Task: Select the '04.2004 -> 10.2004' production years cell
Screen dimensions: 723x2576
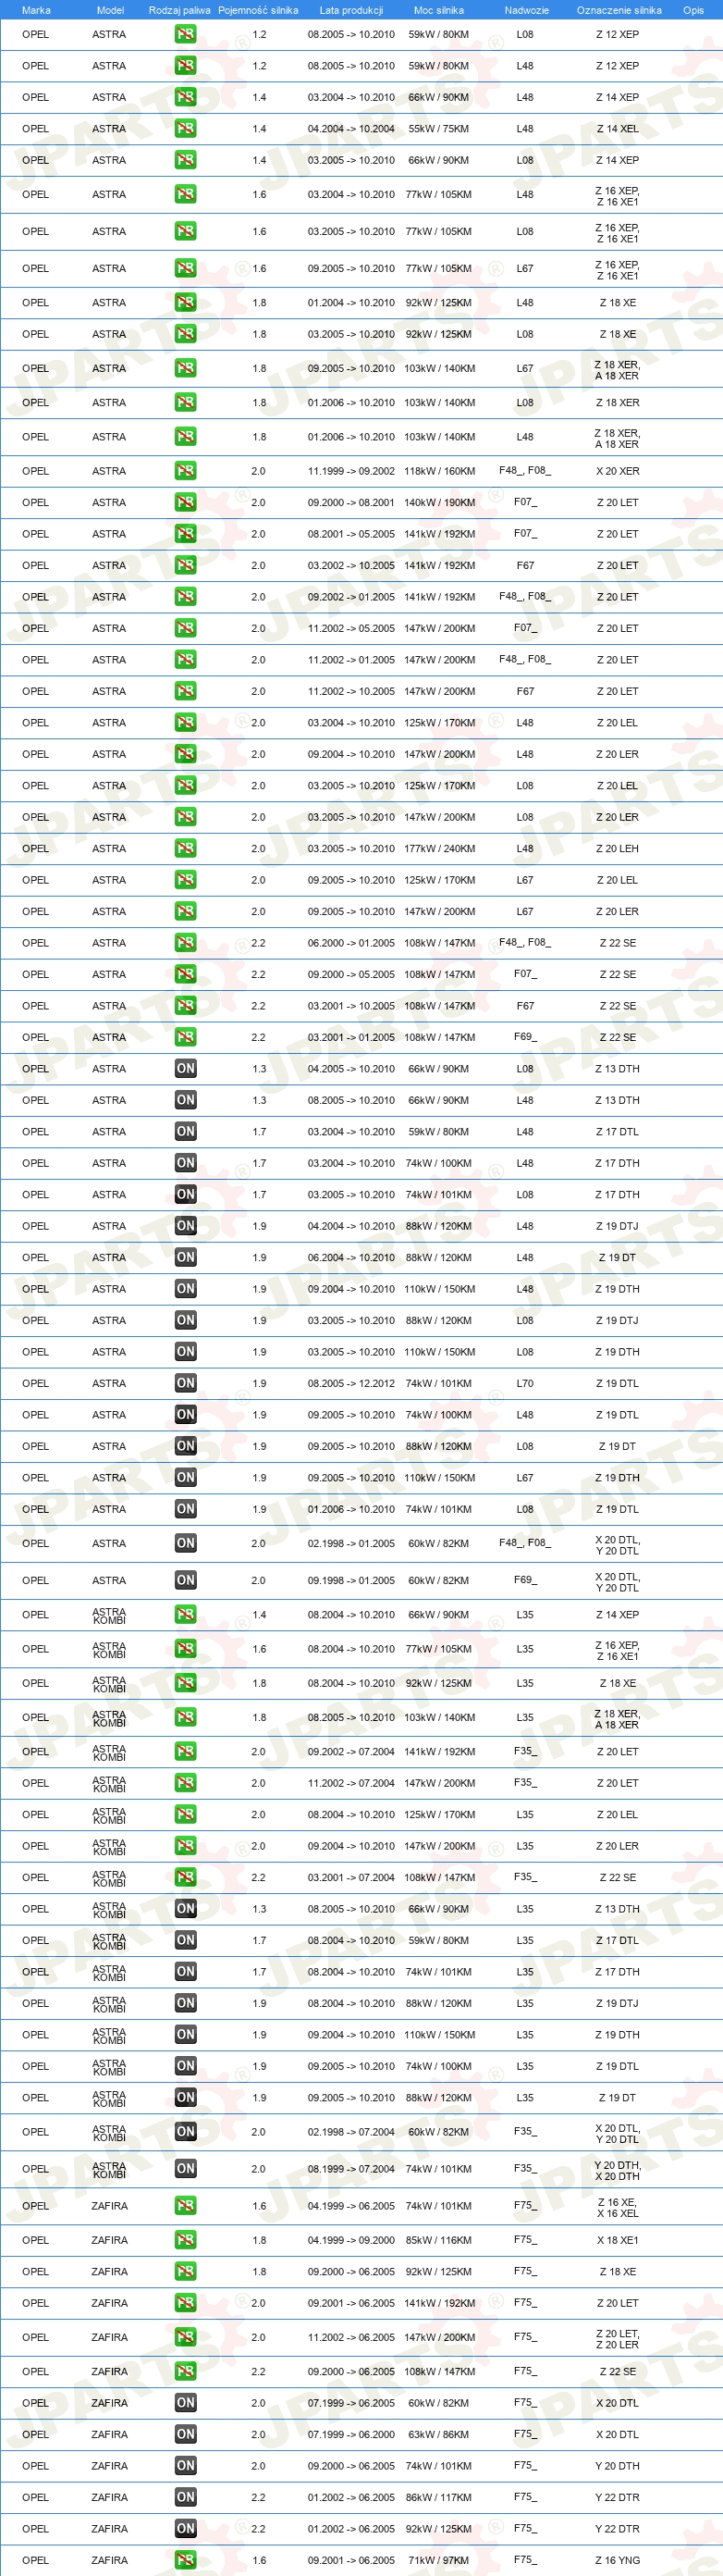Action: coord(350,128)
